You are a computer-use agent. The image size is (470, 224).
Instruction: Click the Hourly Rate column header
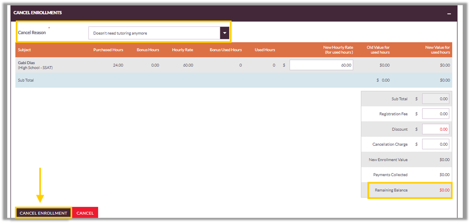[x=183, y=50]
